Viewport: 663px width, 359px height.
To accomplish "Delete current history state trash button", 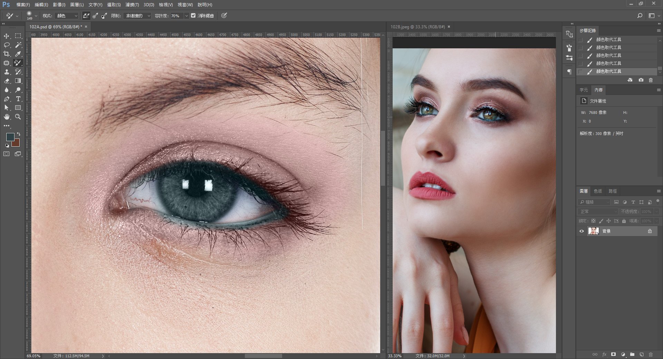I will click(x=651, y=80).
